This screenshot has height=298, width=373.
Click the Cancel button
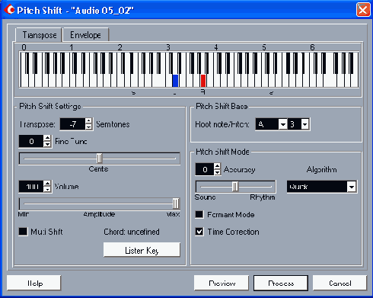coord(340,283)
